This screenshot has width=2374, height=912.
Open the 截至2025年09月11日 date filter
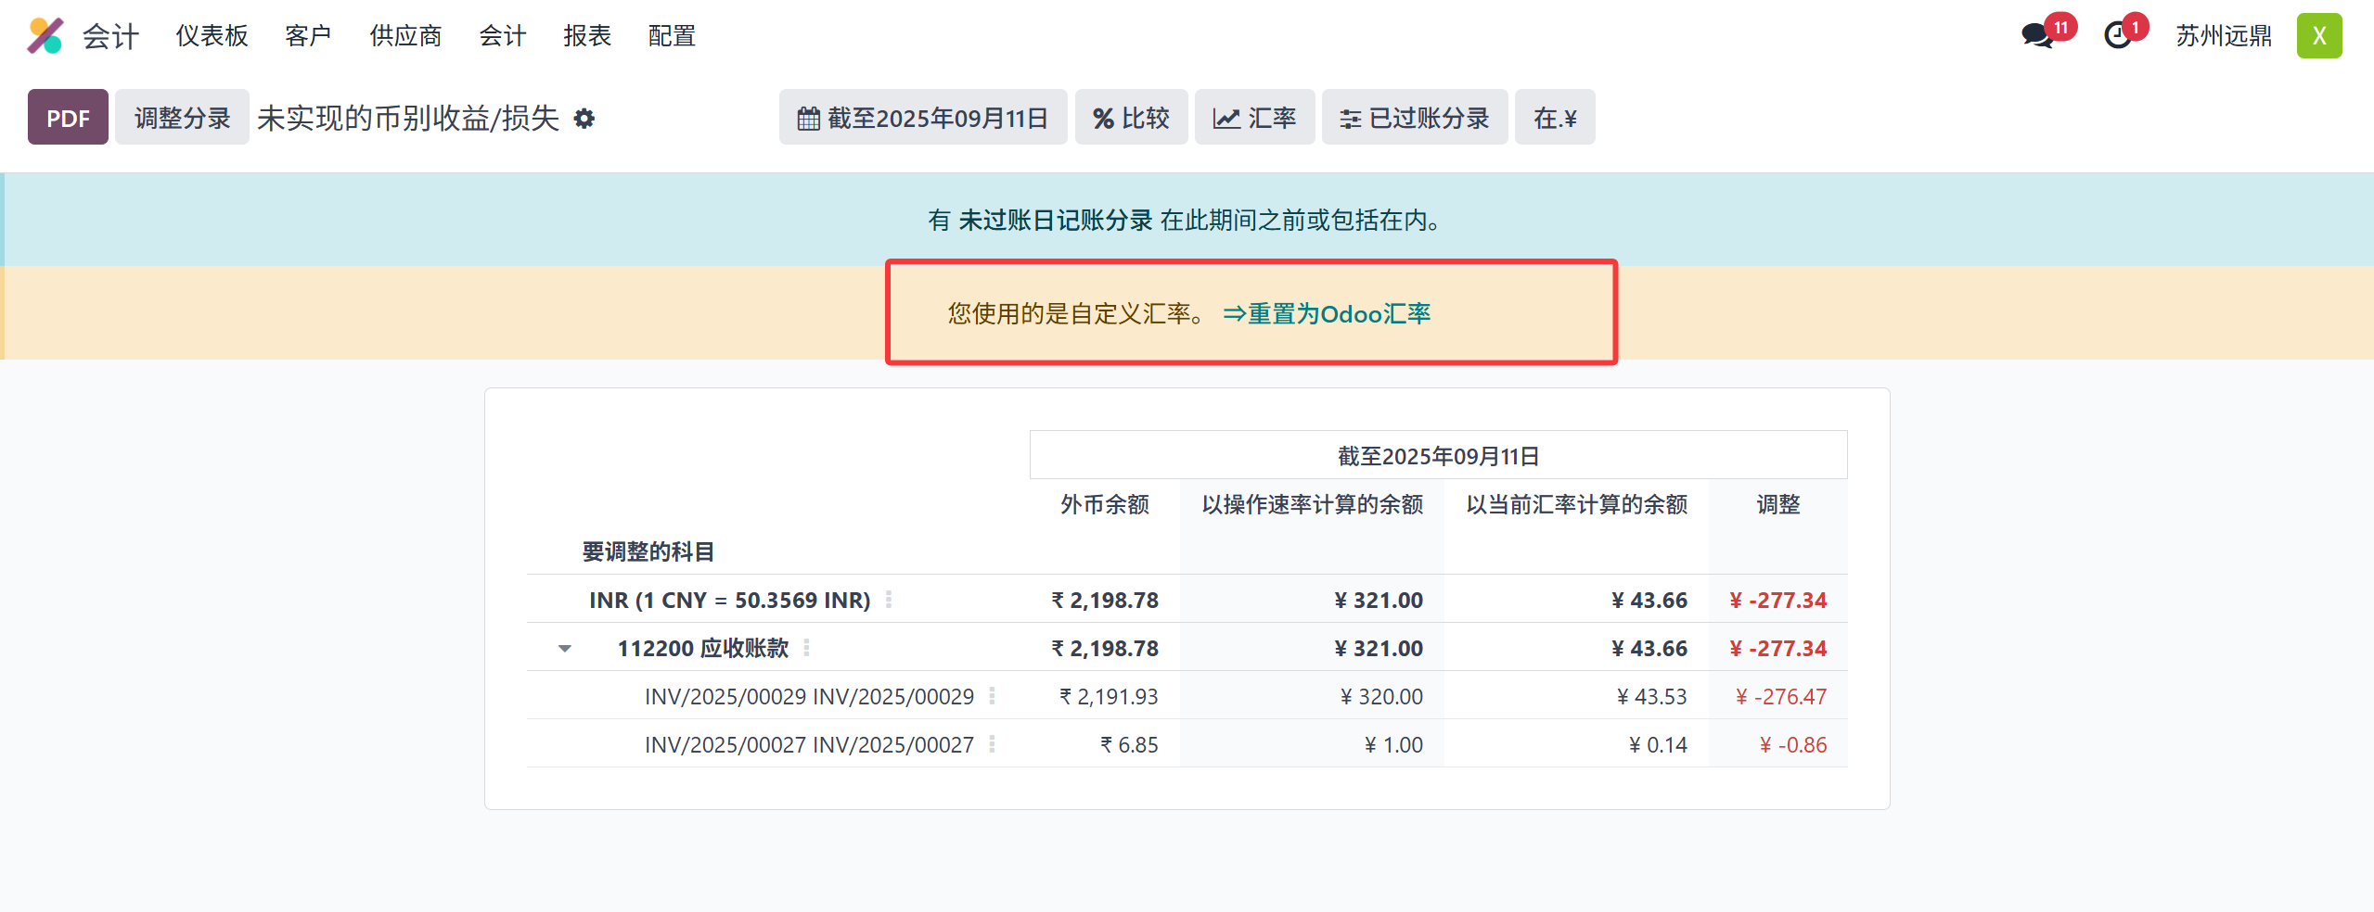(x=922, y=118)
